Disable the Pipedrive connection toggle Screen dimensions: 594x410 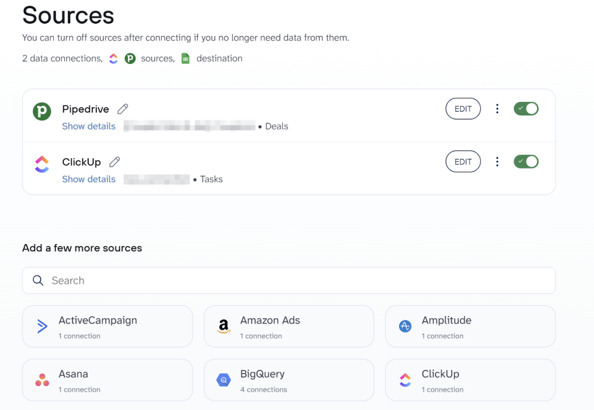click(526, 108)
